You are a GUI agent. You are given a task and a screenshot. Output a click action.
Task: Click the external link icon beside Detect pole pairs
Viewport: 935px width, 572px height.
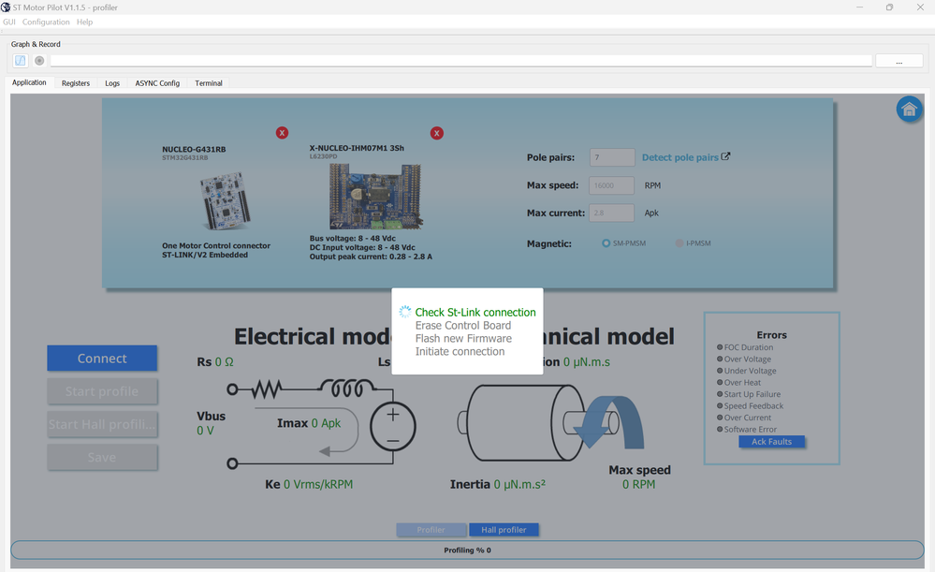click(x=725, y=156)
